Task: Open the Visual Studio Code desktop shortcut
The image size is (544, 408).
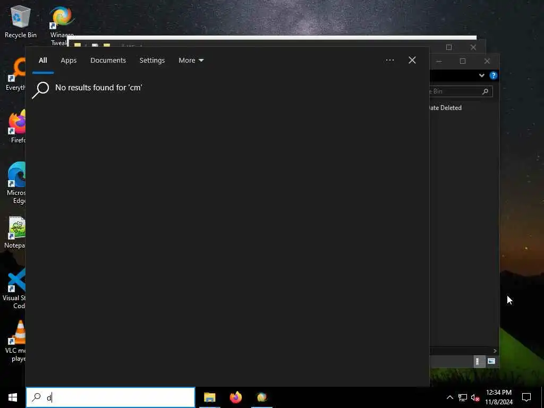Action: (x=15, y=288)
